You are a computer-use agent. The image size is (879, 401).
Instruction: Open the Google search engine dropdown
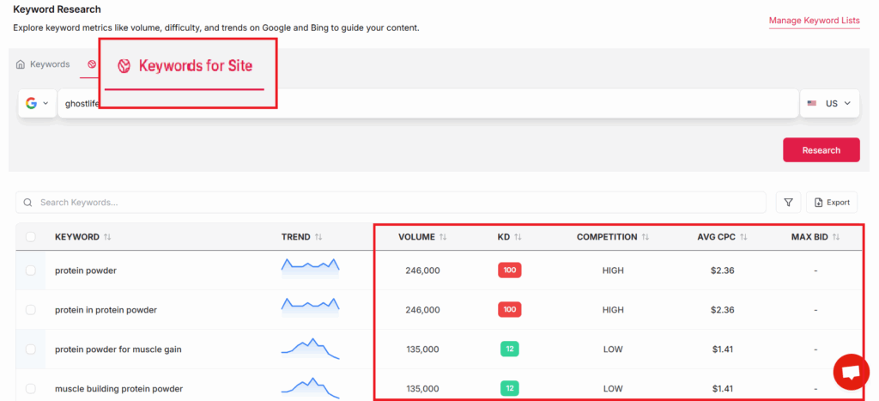click(37, 103)
